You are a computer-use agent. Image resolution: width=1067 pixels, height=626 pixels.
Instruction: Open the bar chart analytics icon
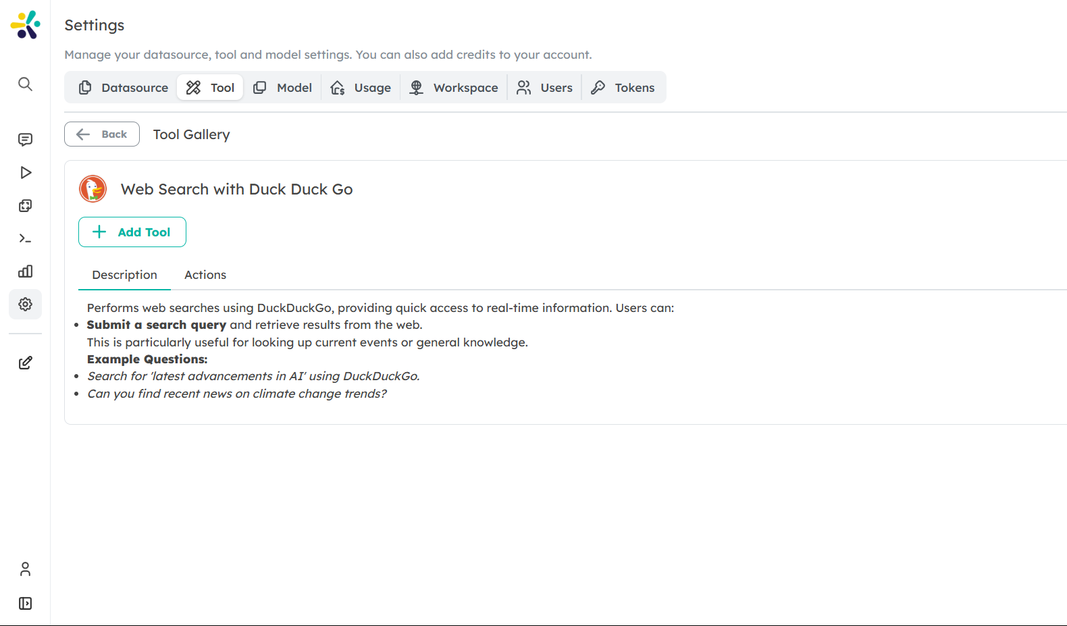click(x=25, y=271)
